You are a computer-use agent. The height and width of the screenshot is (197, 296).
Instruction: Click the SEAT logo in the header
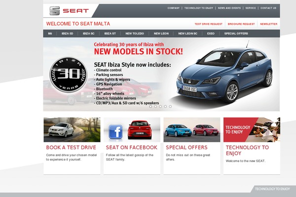click(69, 11)
